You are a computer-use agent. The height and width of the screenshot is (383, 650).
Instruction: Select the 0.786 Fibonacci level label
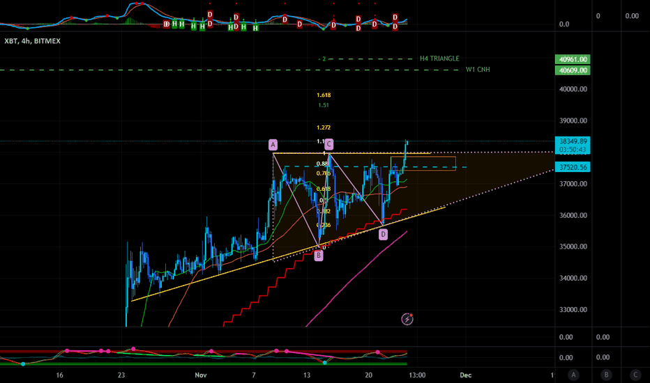click(x=324, y=173)
